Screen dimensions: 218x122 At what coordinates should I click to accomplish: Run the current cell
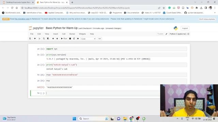click(64, 39)
